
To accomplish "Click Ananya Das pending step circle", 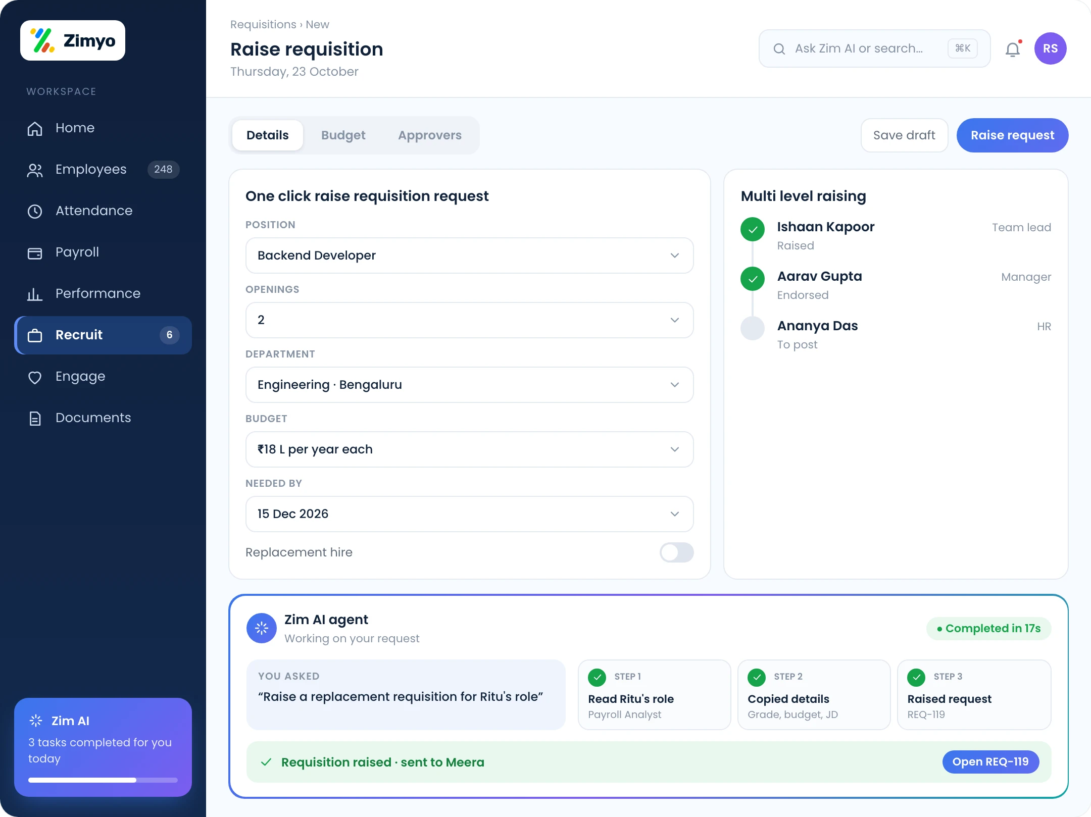I will tap(753, 328).
